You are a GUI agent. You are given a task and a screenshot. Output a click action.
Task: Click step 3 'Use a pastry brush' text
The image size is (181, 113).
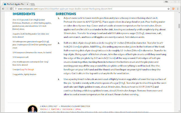point(115,87)
